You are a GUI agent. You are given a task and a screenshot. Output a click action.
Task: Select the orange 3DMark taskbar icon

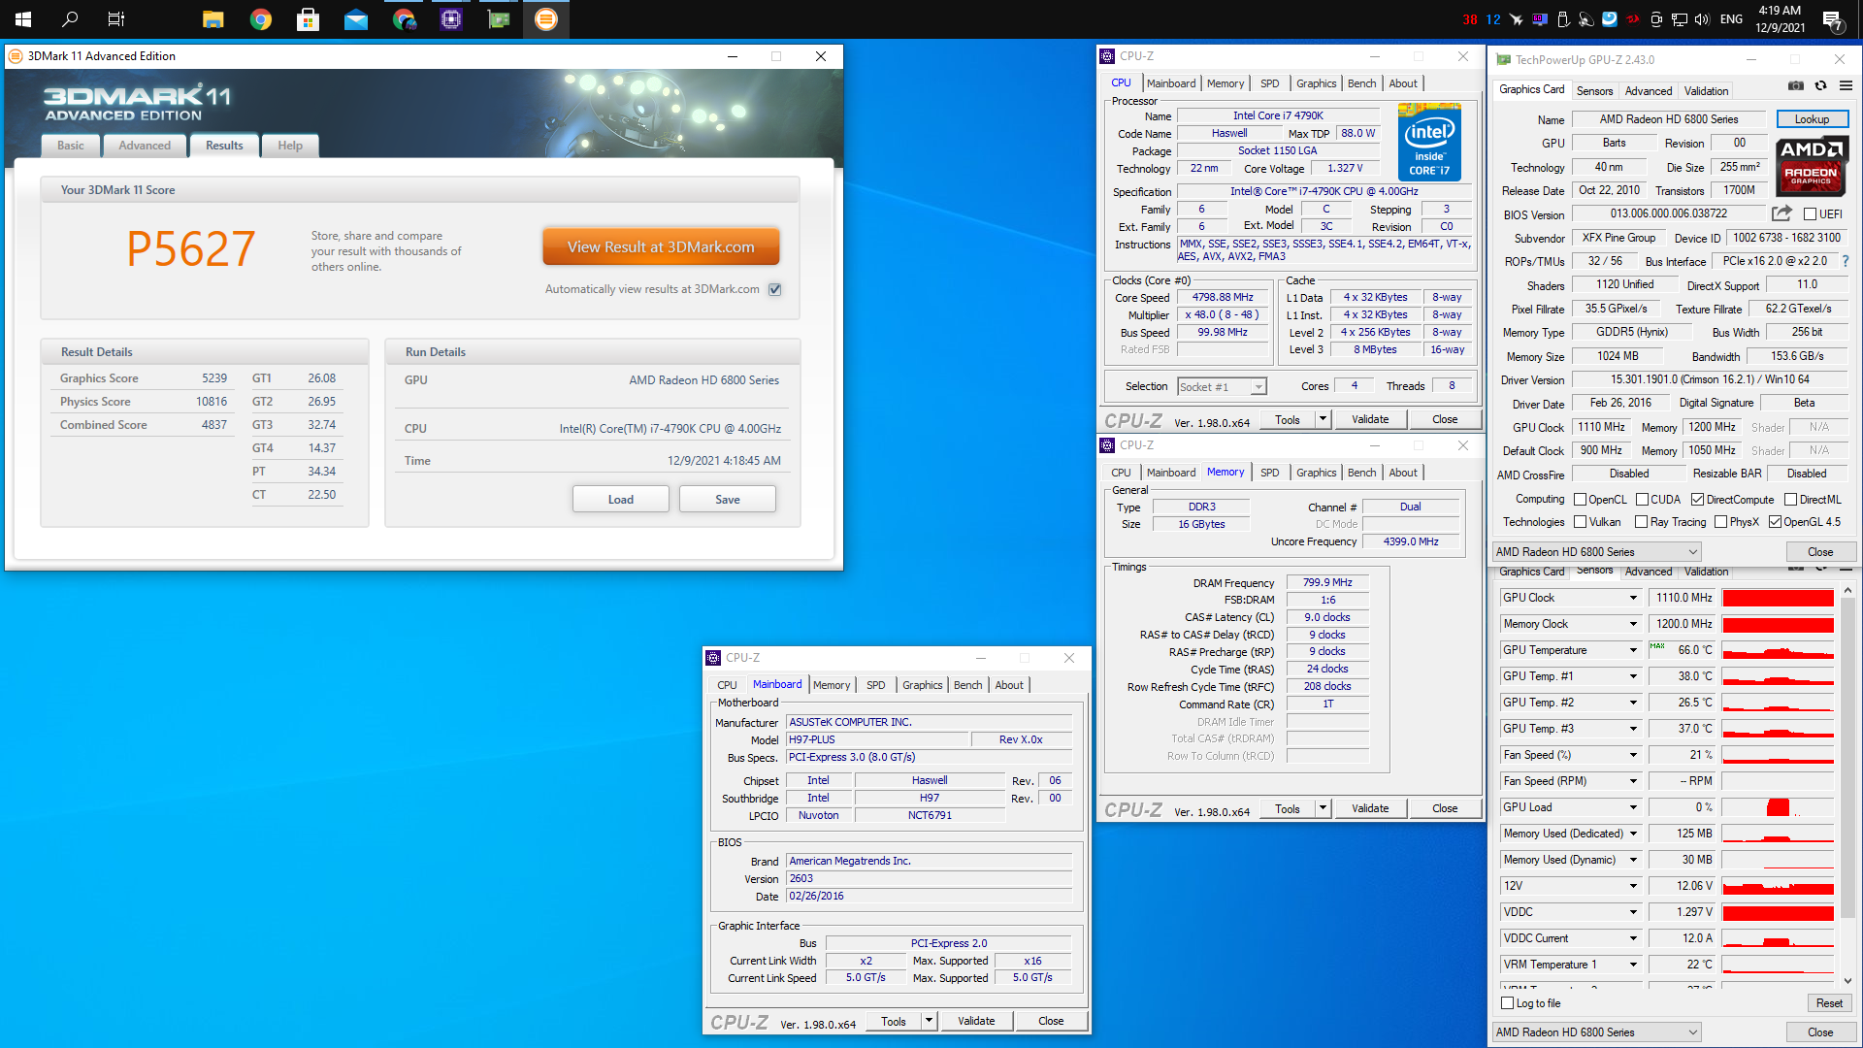546,18
